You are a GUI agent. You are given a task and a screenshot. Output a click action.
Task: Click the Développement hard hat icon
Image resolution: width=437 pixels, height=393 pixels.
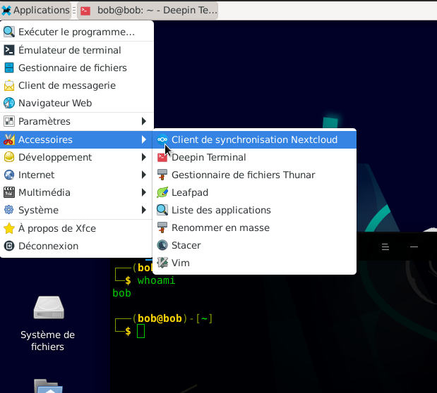(x=9, y=157)
